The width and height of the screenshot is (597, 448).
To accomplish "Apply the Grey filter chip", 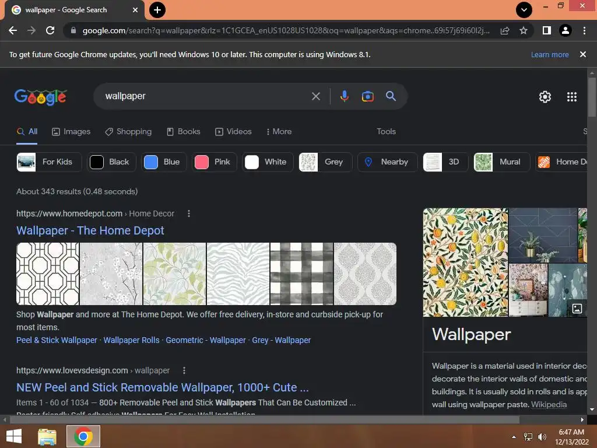I will (x=325, y=162).
